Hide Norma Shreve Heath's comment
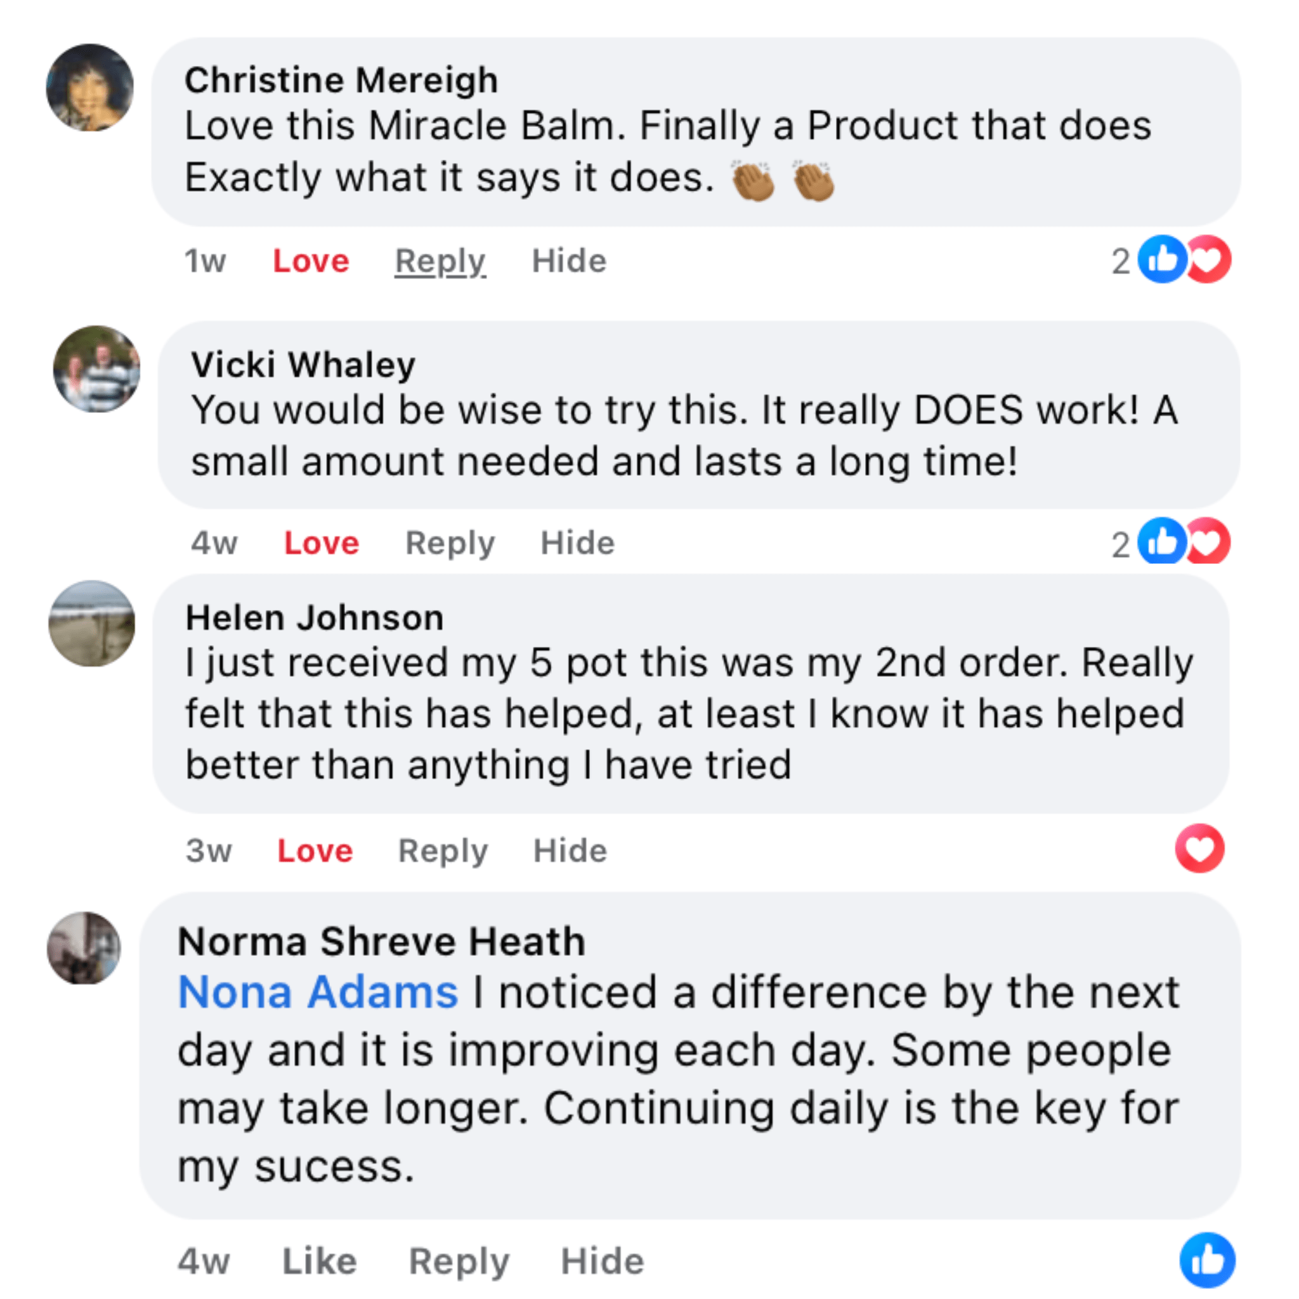This screenshot has height=1299, width=1299. (x=603, y=1261)
